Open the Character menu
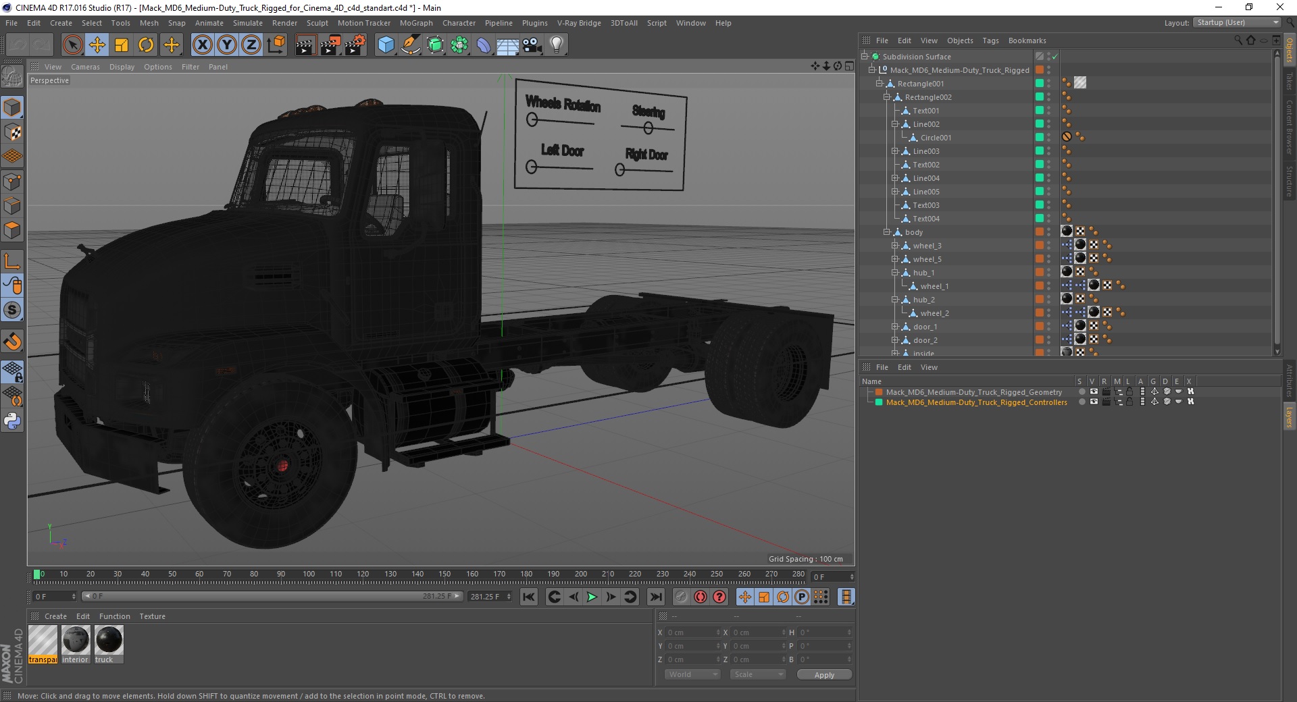Screen dimensions: 1297x702 [x=459, y=23]
